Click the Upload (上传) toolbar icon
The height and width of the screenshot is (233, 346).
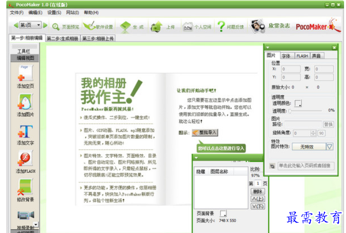(163, 26)
